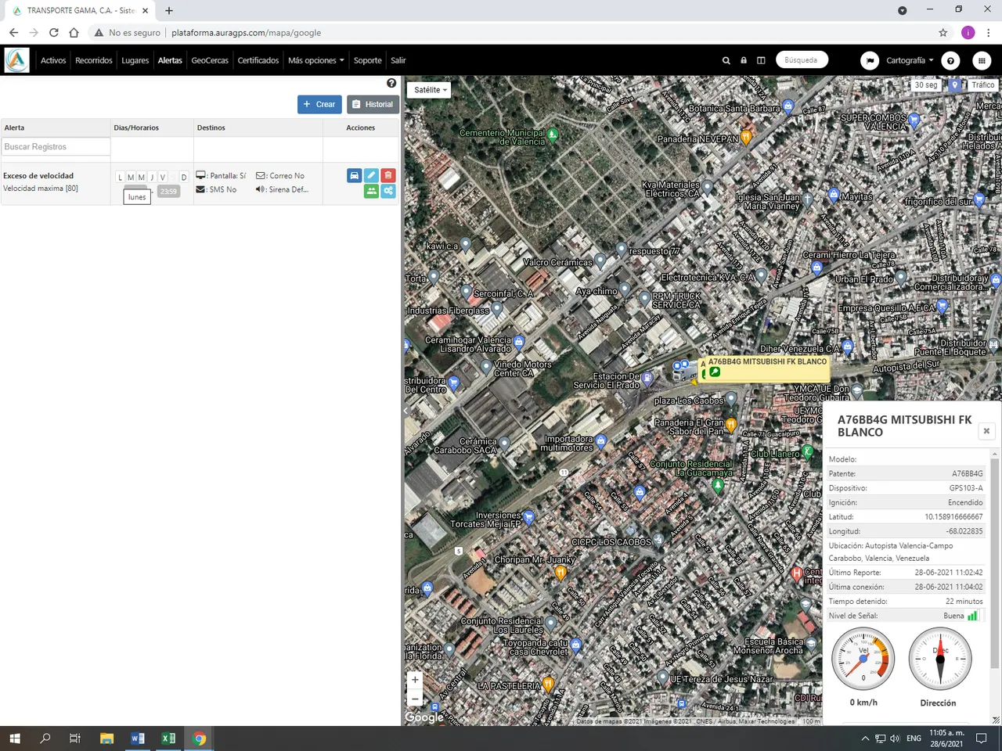Open Windows Start menu

(x=15, y=738)
